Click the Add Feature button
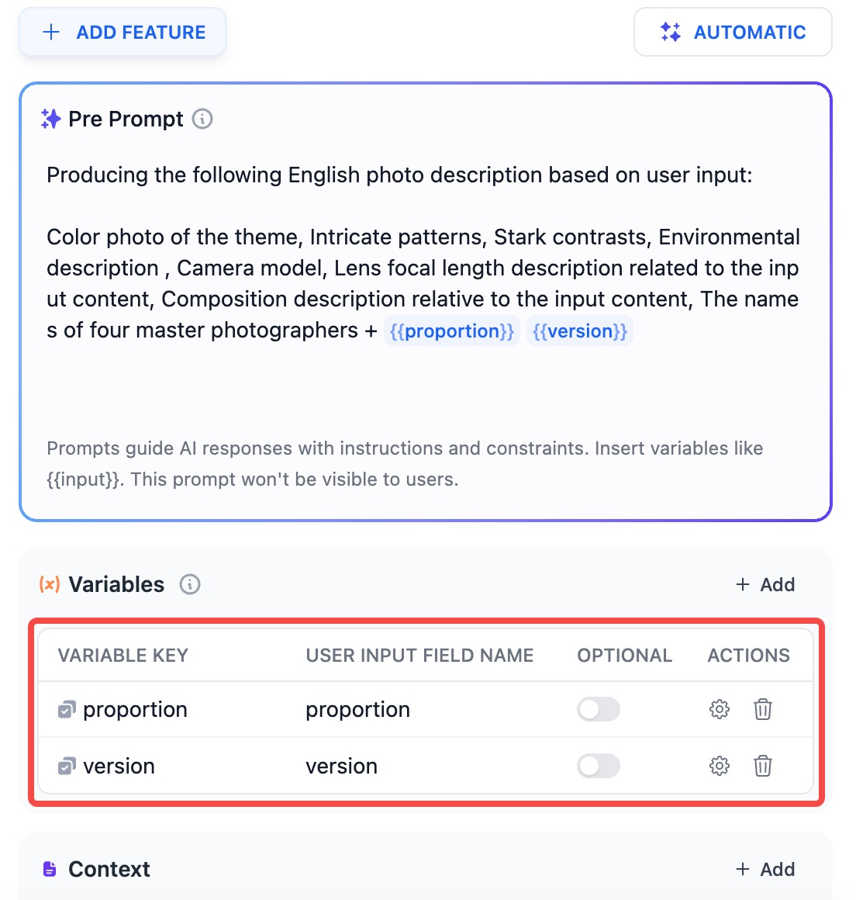Screen dimensions: 856x900 coord(123,33)
